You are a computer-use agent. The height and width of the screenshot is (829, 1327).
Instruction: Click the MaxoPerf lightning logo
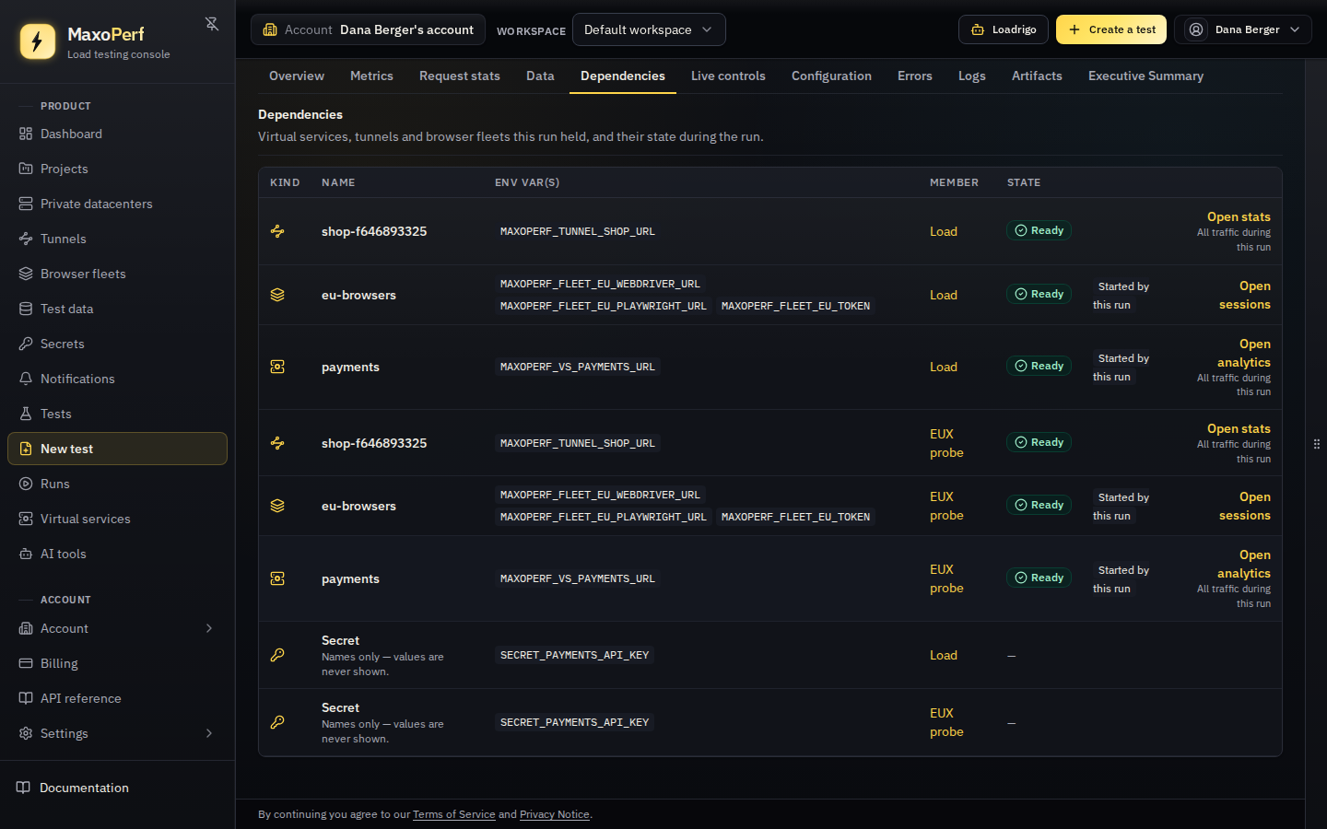tap(38, 41)
